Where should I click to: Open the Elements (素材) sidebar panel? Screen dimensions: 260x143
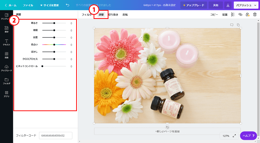(6, 29)
